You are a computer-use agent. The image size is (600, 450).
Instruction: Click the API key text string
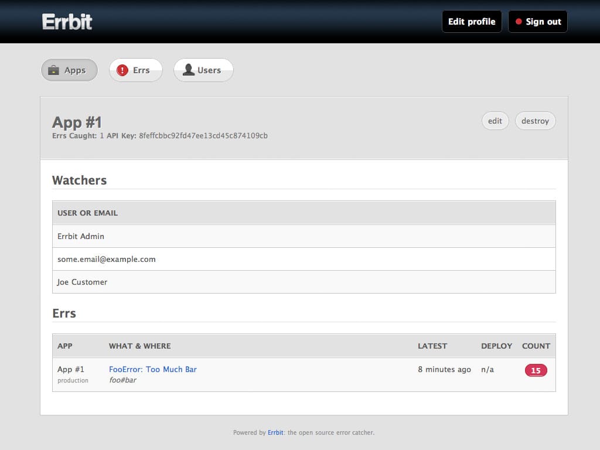(203, 135)
